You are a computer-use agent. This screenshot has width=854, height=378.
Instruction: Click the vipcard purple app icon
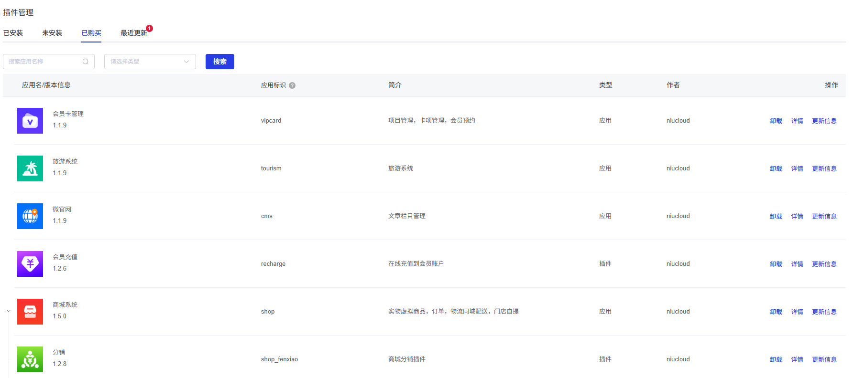point(30,121)
